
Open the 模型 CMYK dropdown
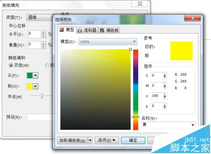coord(108,42)
